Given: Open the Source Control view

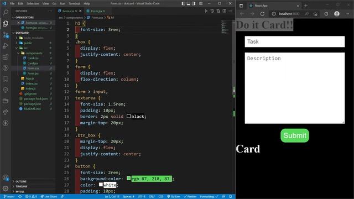Looking at the screenshot, I should (x=6, y=35).
